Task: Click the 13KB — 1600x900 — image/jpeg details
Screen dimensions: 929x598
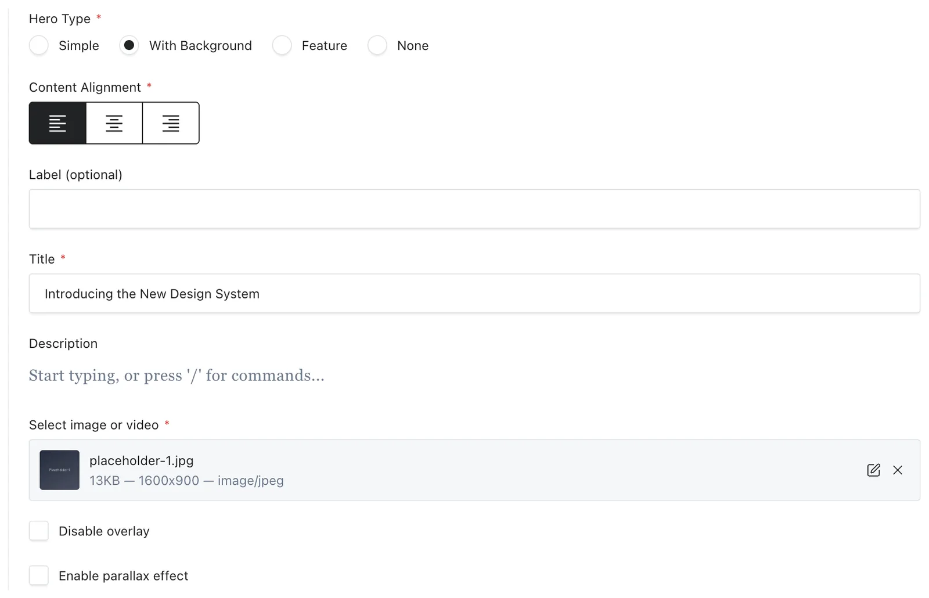Action: [x=186, y=481]
